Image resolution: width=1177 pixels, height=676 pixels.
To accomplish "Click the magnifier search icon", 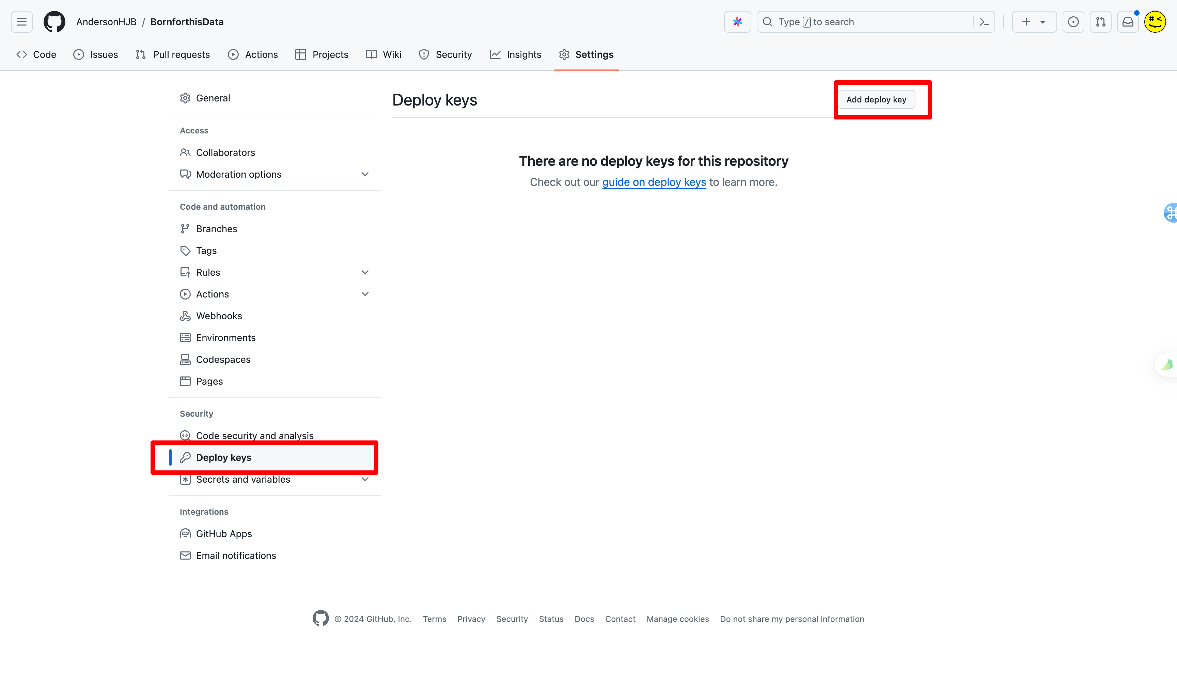I will click(768, 22).
